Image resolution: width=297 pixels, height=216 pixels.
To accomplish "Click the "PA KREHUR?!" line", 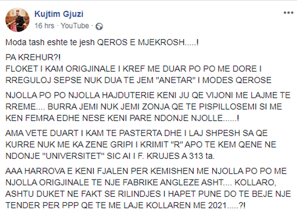I will point(33,57).
